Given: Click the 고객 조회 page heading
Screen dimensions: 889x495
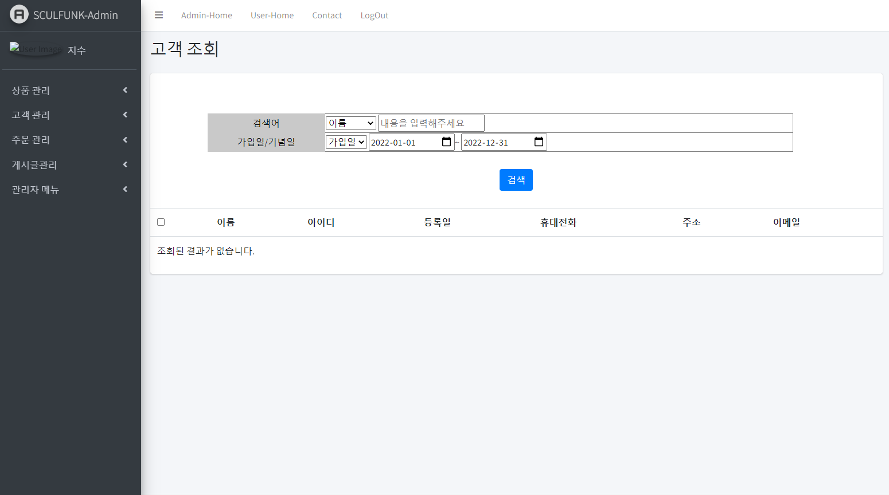Looking at the screenshot, I should 185,49.
